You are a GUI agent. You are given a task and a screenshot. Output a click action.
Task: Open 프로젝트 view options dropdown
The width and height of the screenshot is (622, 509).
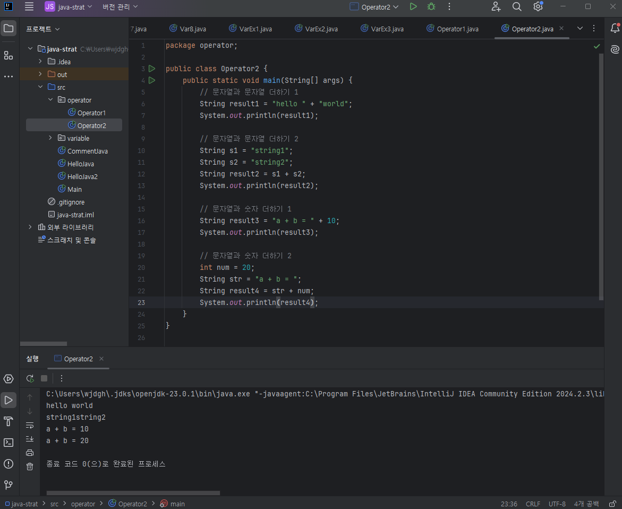coord(43,29)
